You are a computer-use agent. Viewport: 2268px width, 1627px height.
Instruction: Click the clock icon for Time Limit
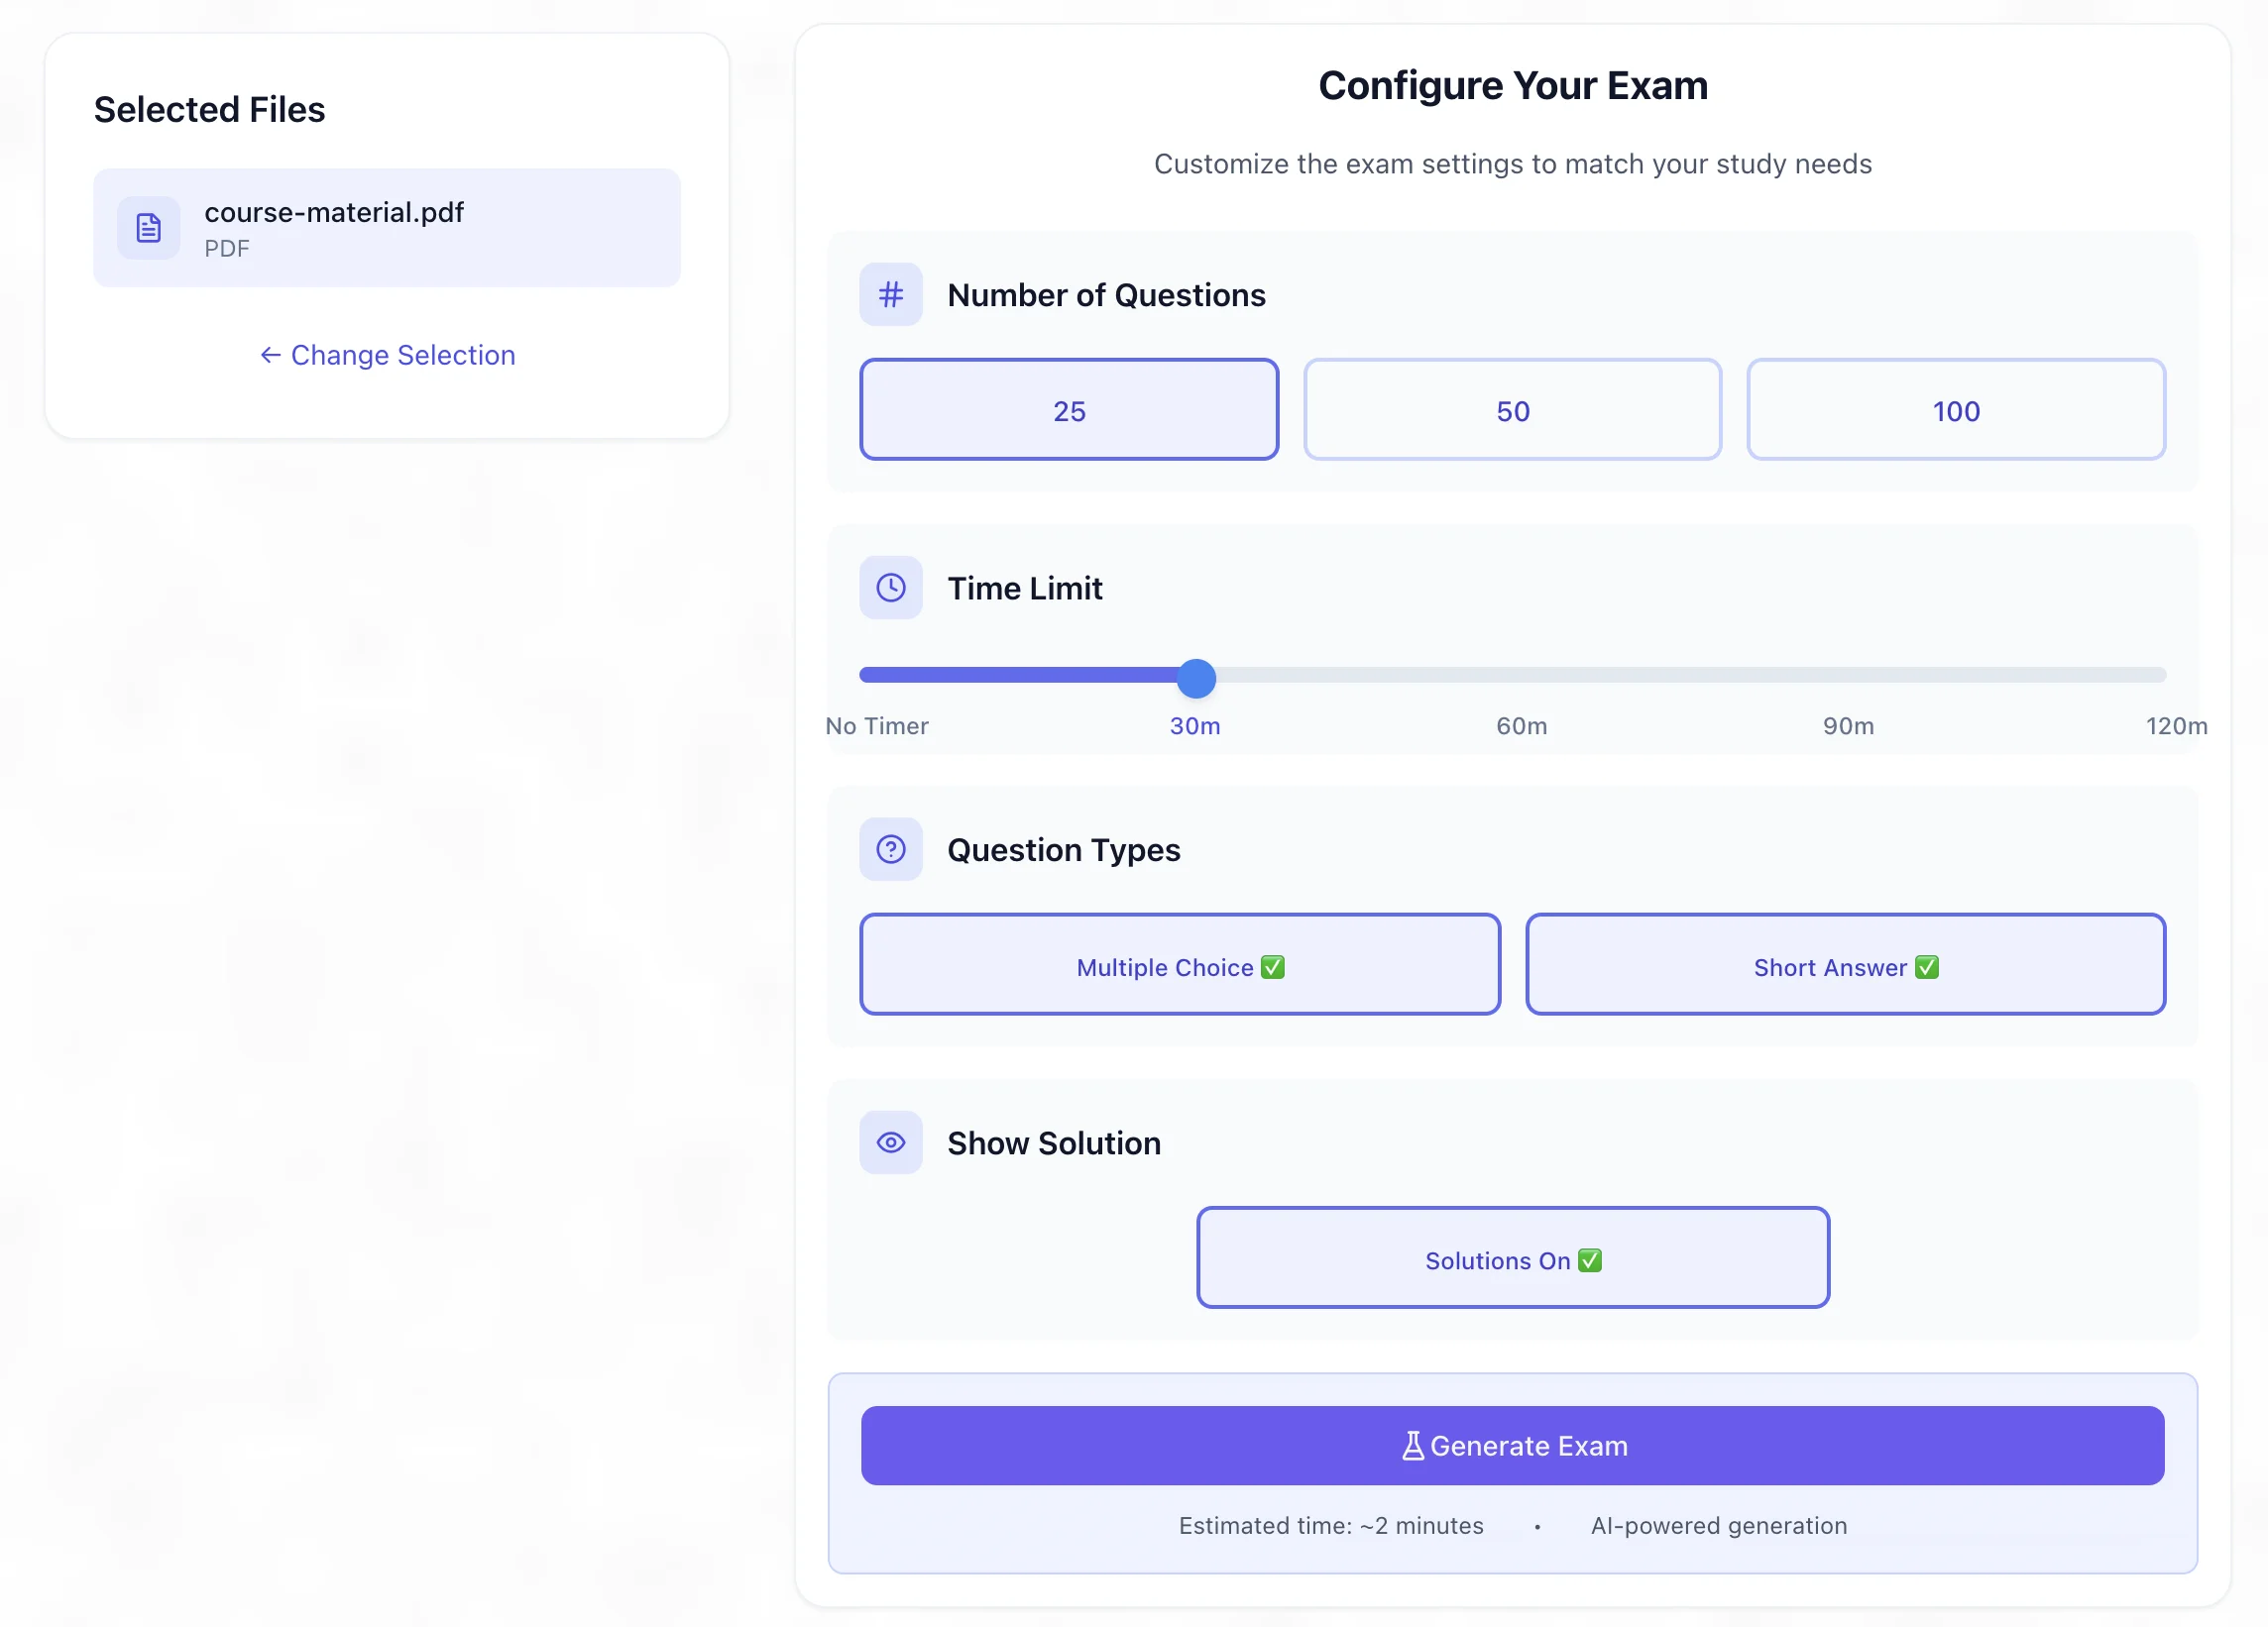coord(890,588)
